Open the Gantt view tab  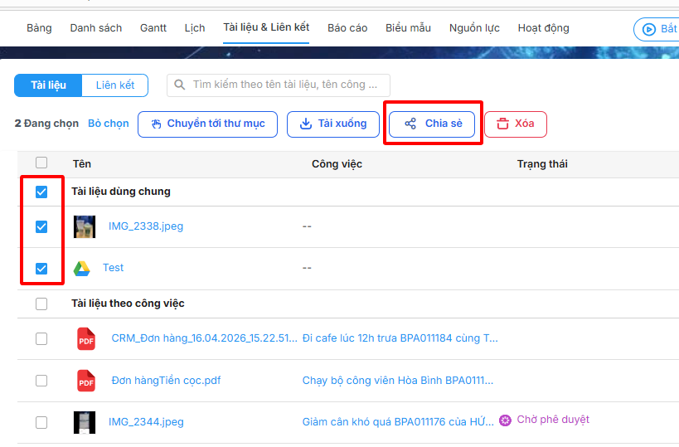153,28
